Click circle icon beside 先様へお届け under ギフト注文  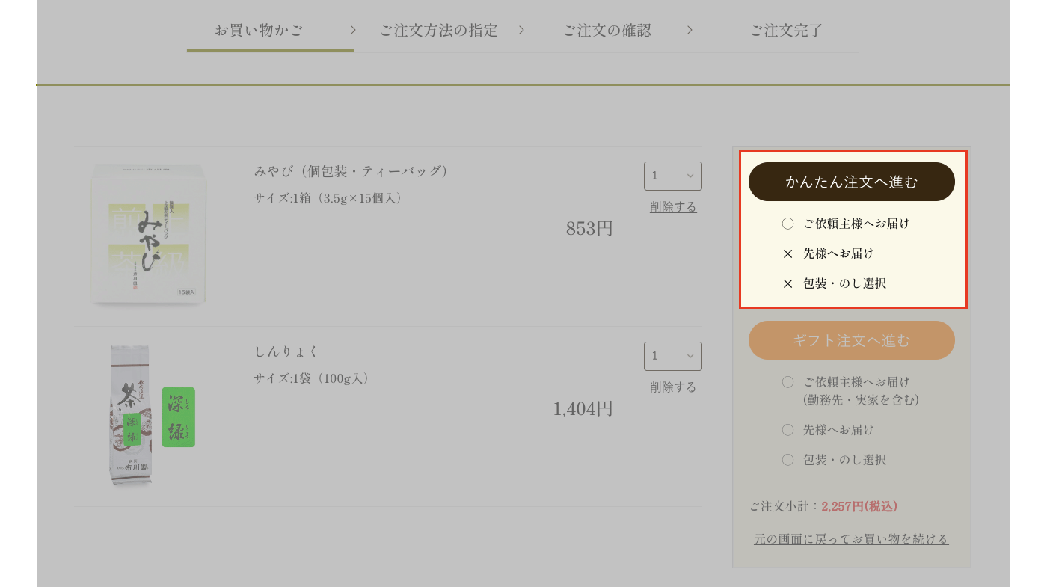(787, 430)
